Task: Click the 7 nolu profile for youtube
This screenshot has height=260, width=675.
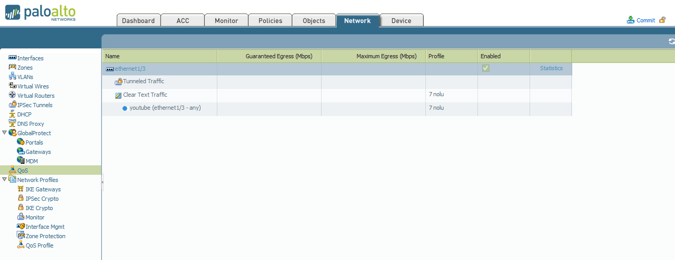Action: [436, 108]
